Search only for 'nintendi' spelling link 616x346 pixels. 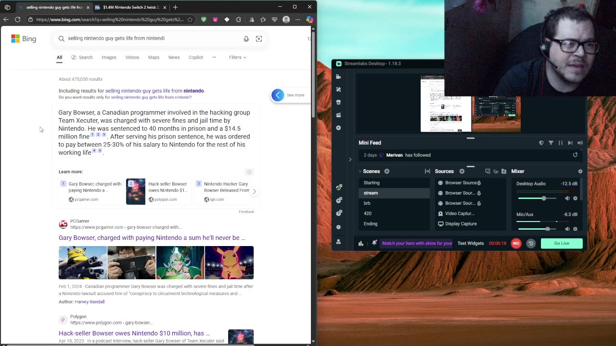point(151,98)
